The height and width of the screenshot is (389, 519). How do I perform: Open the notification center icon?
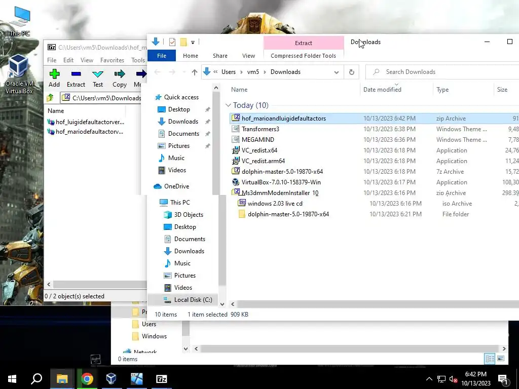pyautogui.click(x=503, y=379)
